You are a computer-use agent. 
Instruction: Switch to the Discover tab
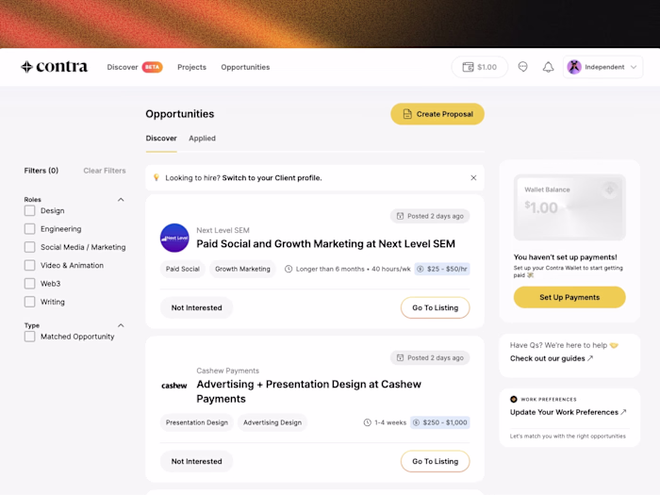pos(161,138)
